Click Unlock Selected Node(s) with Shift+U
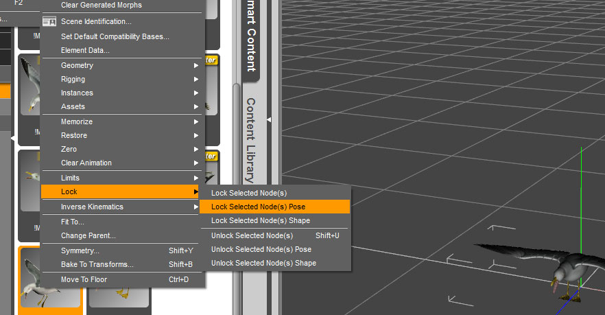 tap(274, 235)
